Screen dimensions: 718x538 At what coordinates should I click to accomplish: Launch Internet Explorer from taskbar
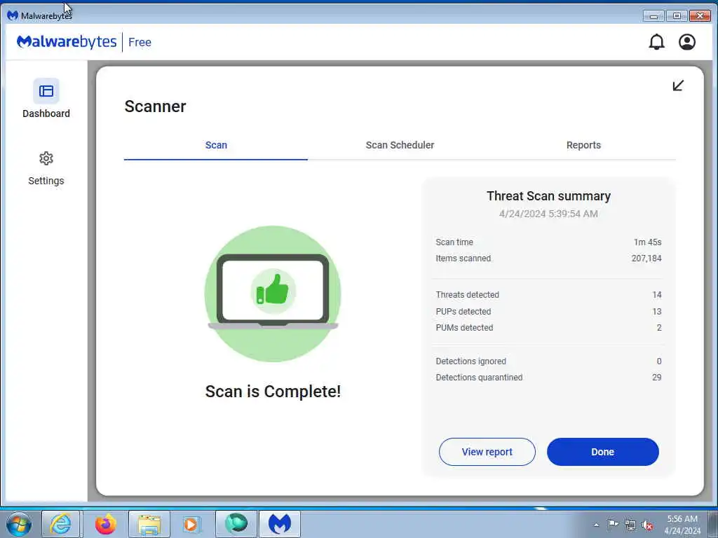[61, 524]
